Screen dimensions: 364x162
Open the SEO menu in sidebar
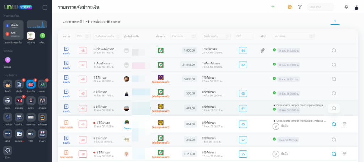[30, 135]
